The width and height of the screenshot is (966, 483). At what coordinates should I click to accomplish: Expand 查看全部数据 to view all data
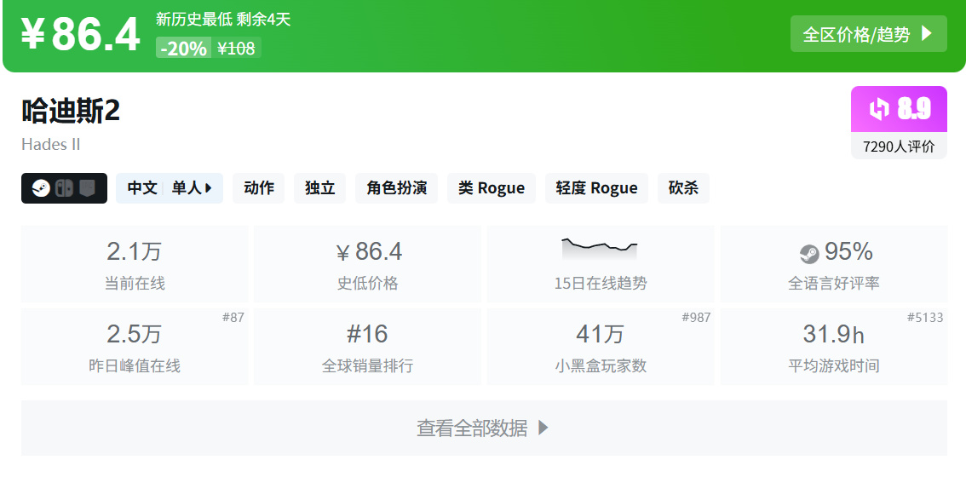(x=484, y=428)
